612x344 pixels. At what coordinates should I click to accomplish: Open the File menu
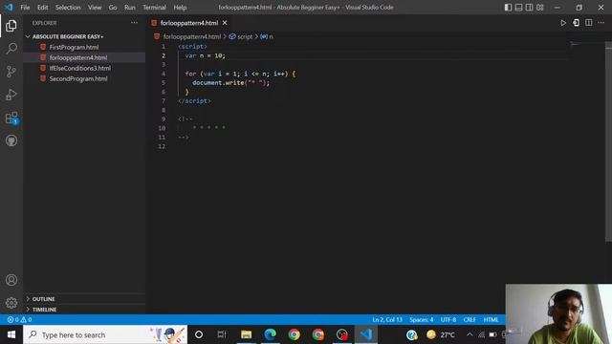tap(25, 8)
